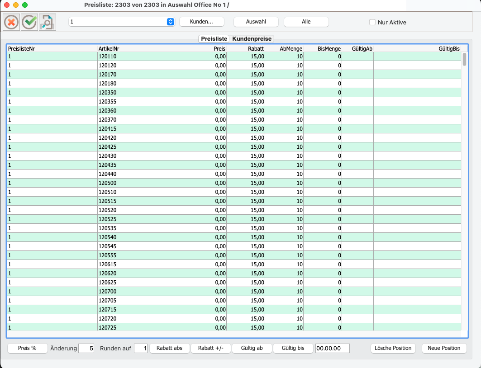
Task: Select article number 120715
Action: tap(107, 310)
